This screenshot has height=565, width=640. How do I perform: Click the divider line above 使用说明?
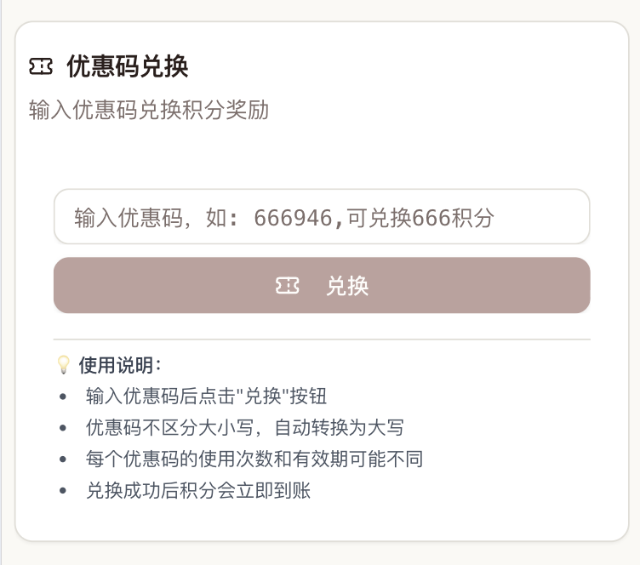(322, 339)
